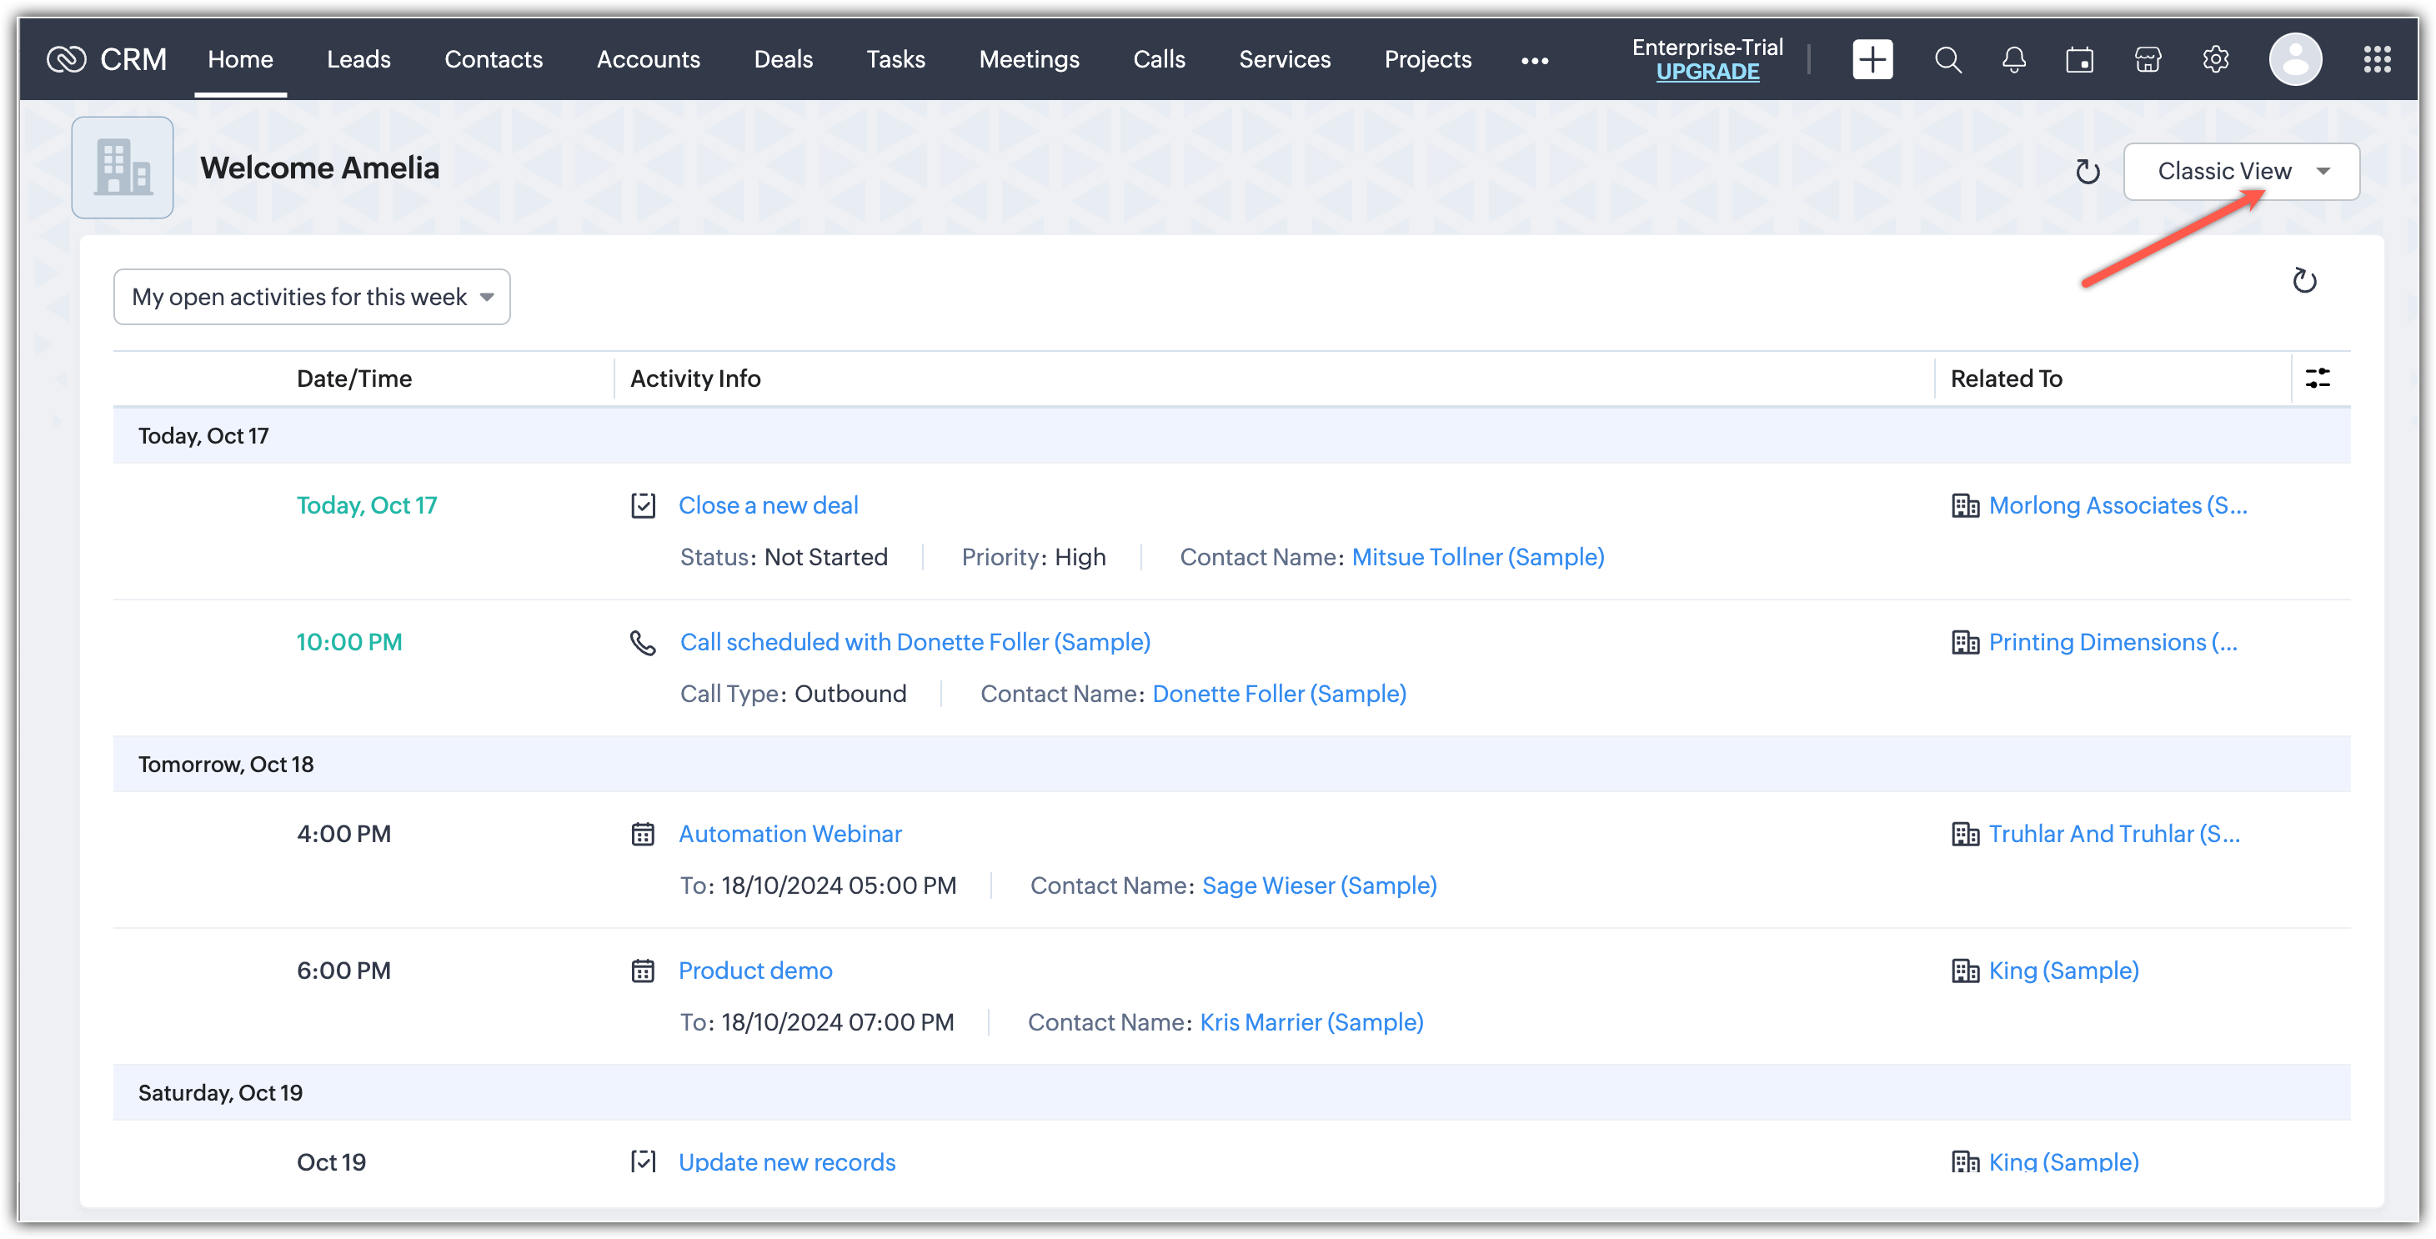Screen dimensions: 2436x1239
Task: Open the calendar icon in top bar
Action: click(x=2079, y=59)
